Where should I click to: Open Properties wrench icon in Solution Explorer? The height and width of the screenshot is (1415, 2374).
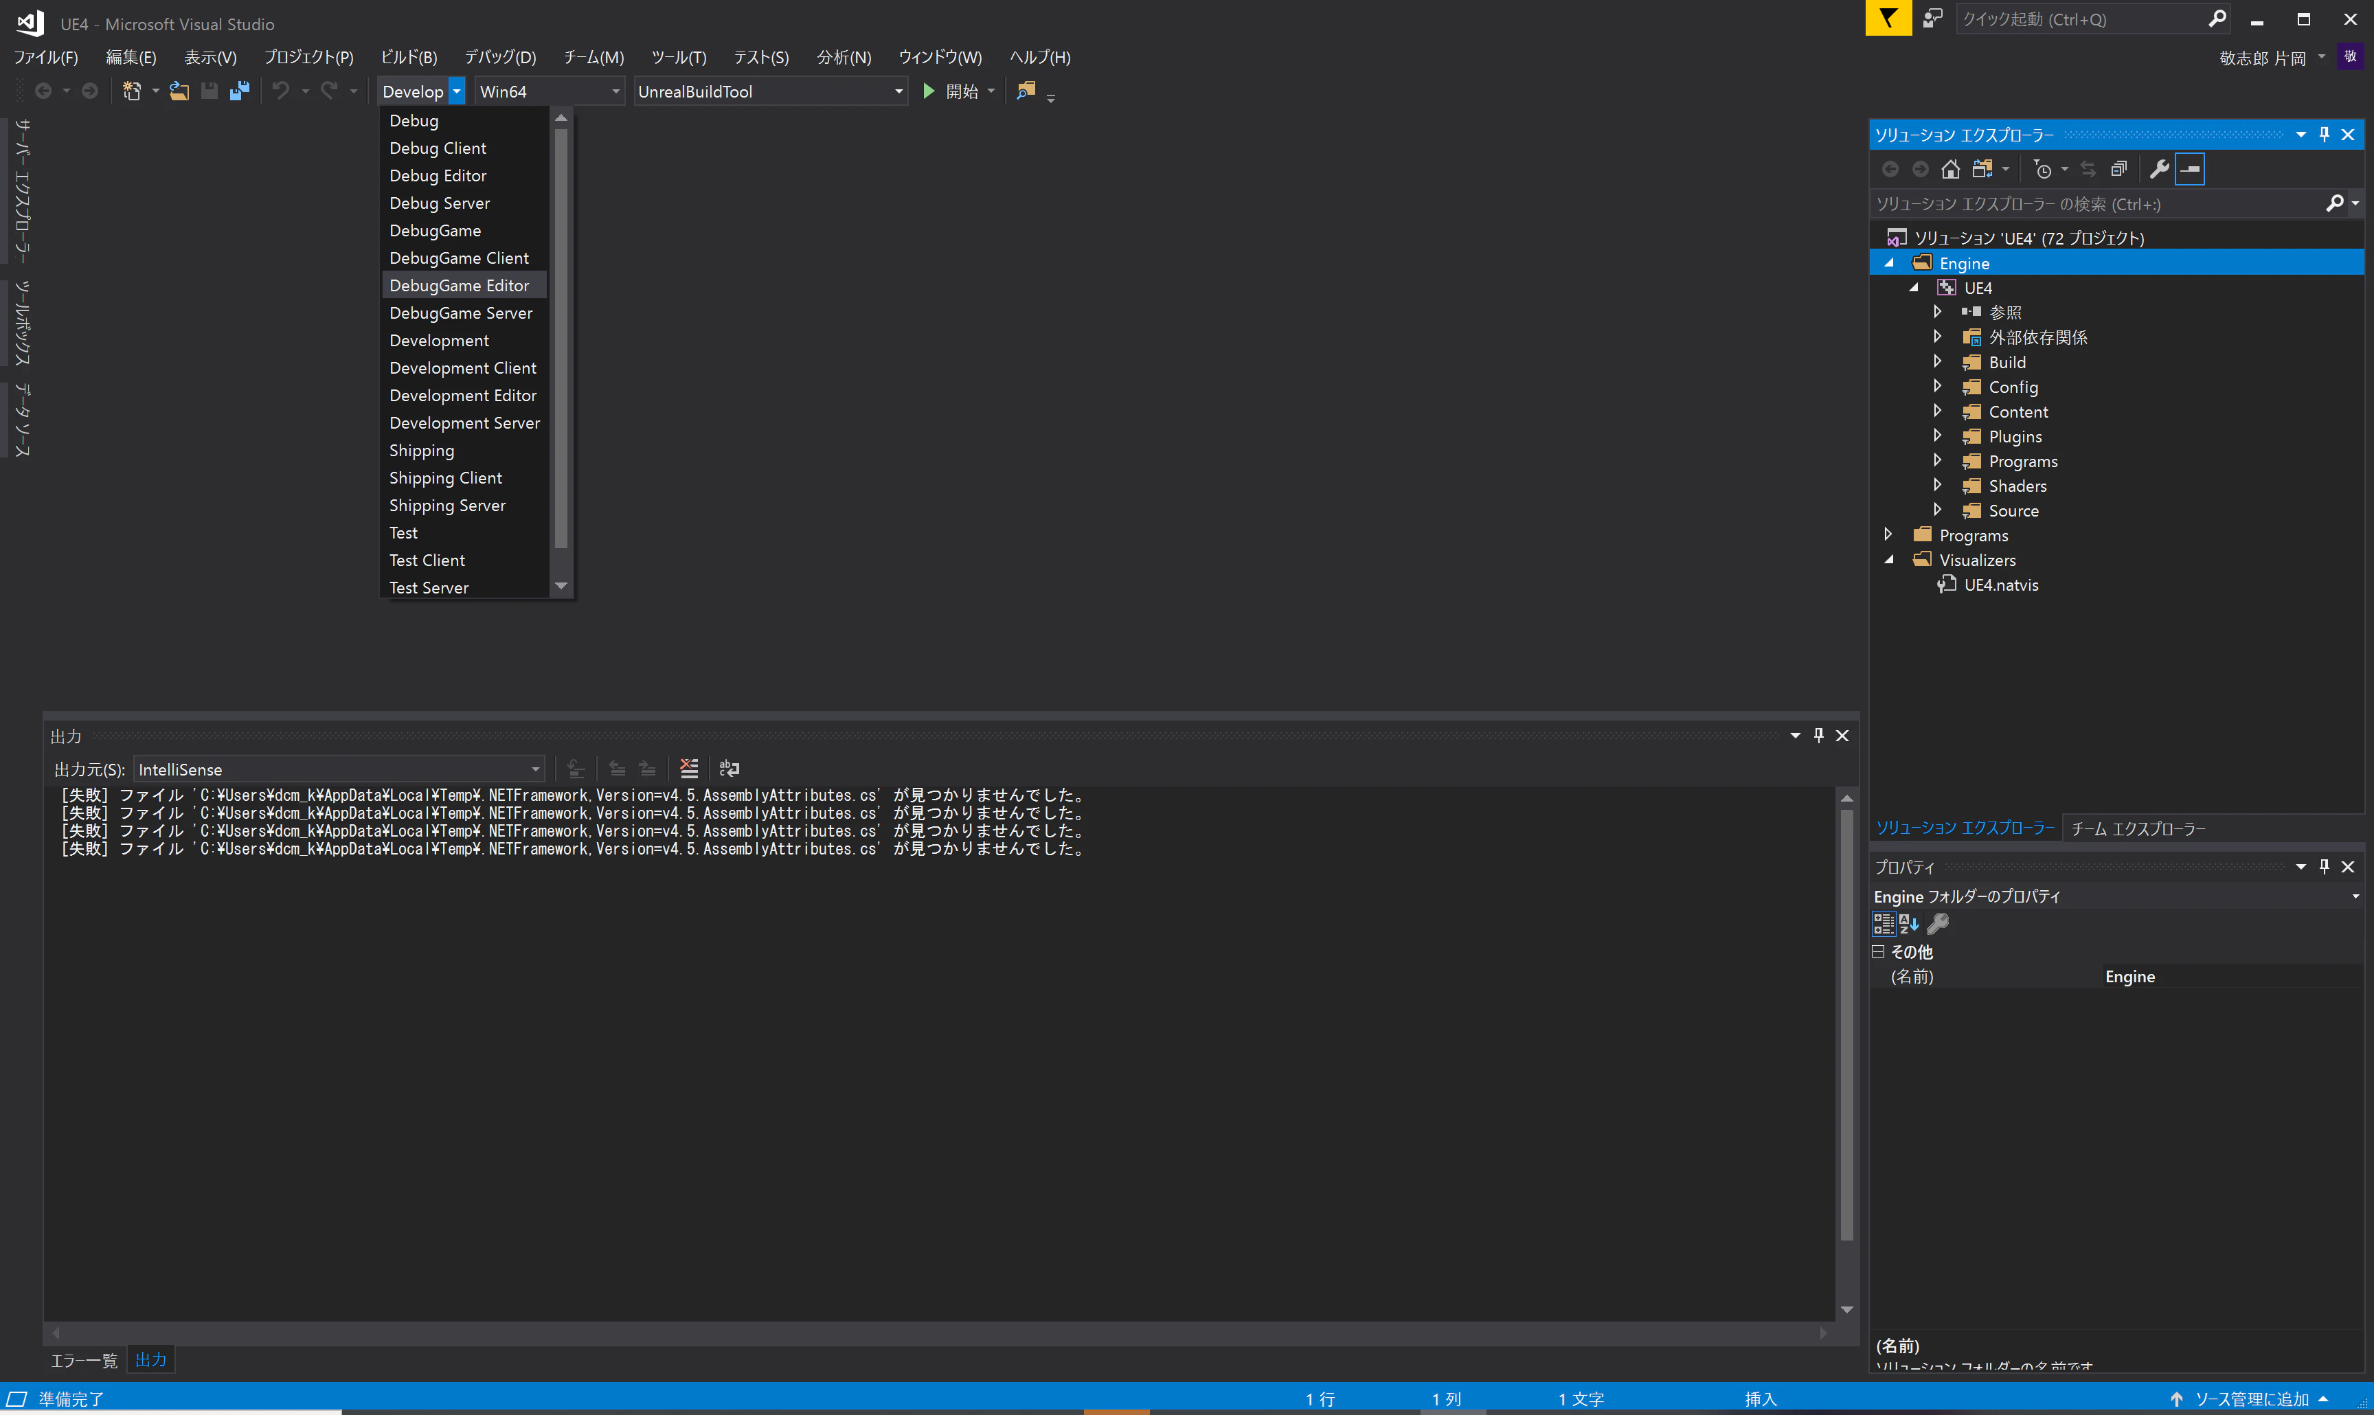pyautogui.click(x=2160, y=170)
